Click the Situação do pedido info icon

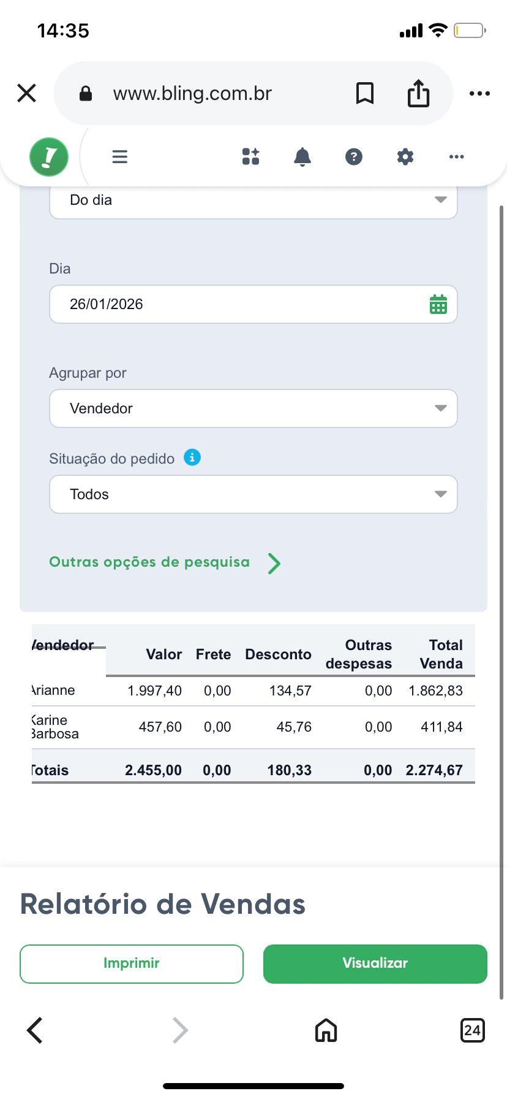click(x=192, y=458)
